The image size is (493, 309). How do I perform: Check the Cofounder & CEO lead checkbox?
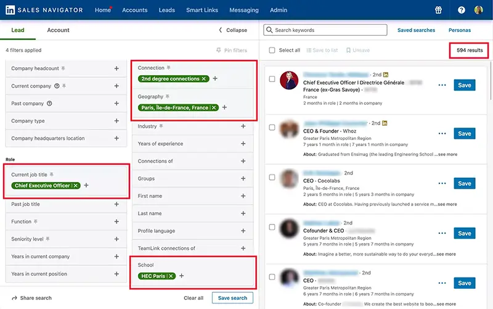pos(272,227)
